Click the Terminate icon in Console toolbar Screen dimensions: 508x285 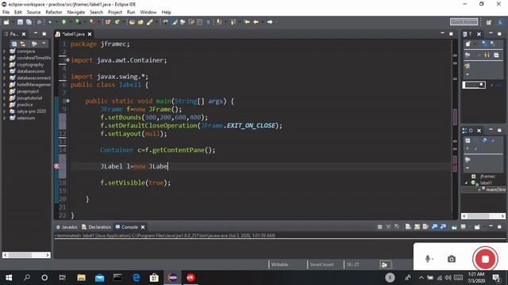tap(379, 227)
